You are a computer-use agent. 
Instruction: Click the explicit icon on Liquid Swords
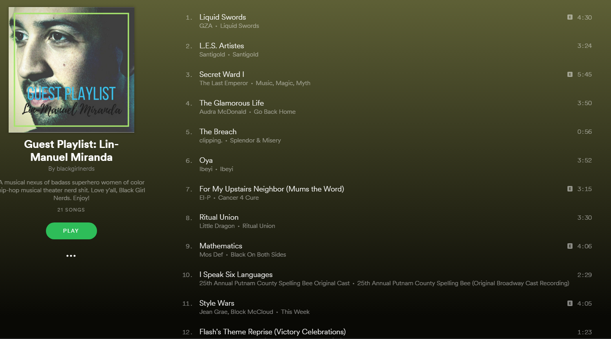pyautogui.click(x=570, y=17)
